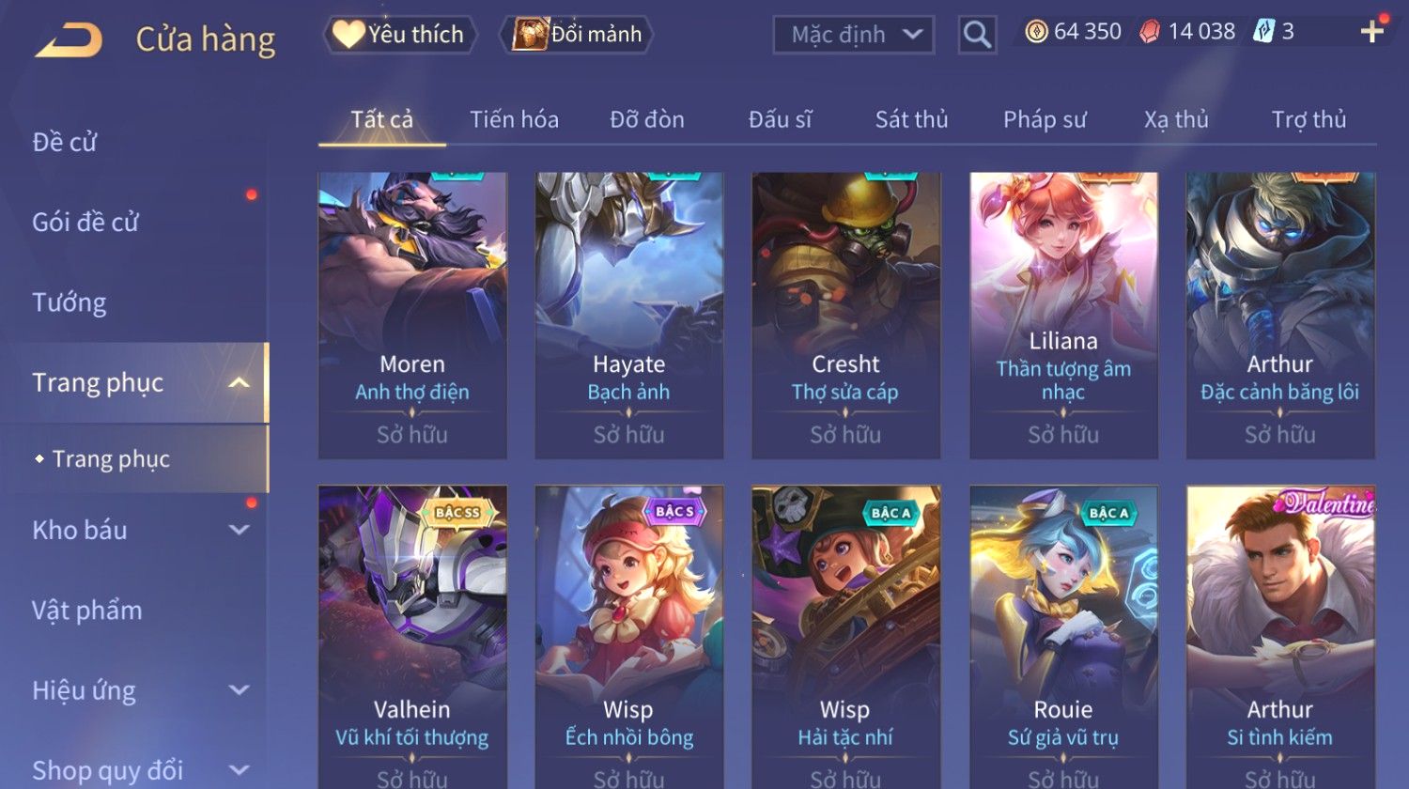Open Tướng in the sidebar
1409x789 pixels.
coord(70,302)
